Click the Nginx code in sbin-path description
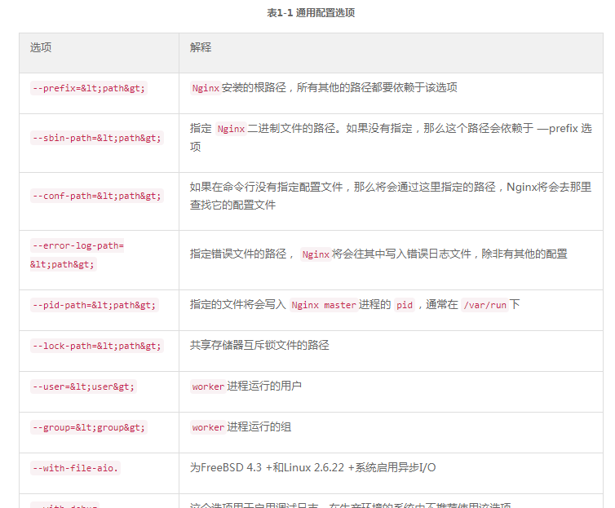This screenshot has height=508, width=615. pos(231,129)
